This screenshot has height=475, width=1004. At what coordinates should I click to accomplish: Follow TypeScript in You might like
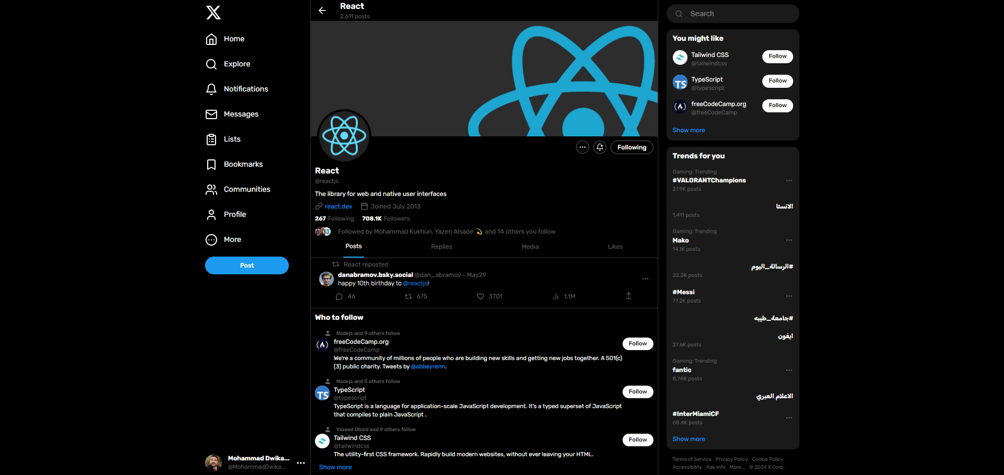pyautogui.click(x=777, y=81)
